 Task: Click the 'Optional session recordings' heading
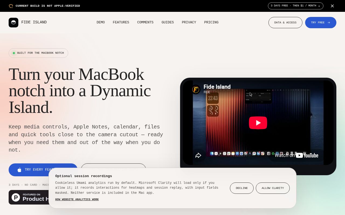(x=84, y=176)
